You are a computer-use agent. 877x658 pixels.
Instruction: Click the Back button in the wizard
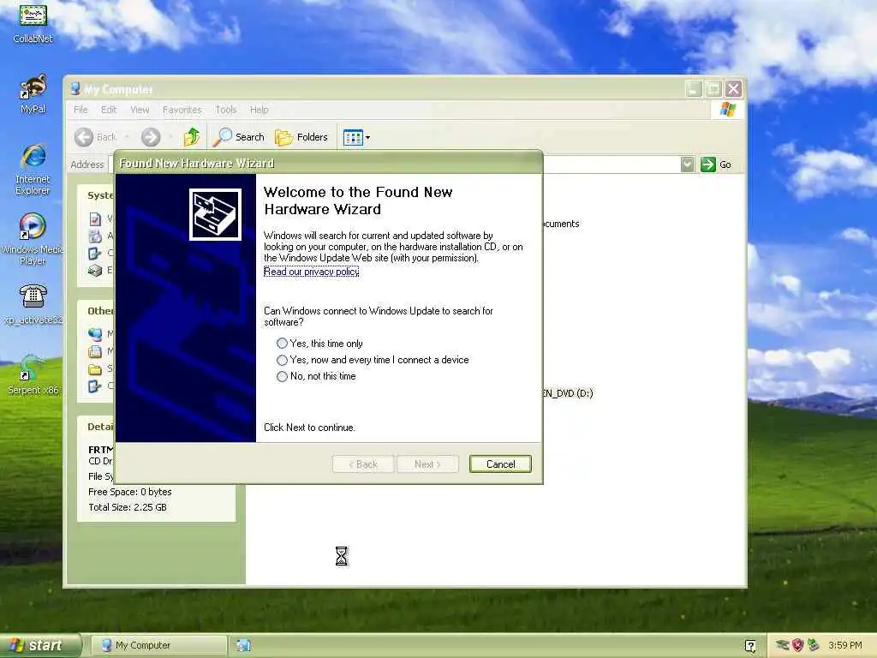363,464
